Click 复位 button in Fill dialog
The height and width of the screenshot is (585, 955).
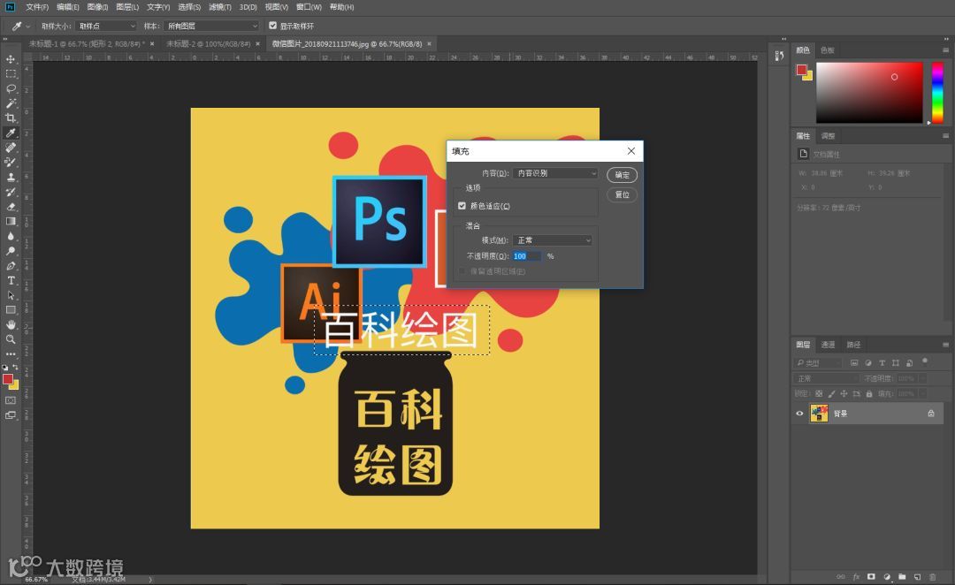tap(622, 194)
